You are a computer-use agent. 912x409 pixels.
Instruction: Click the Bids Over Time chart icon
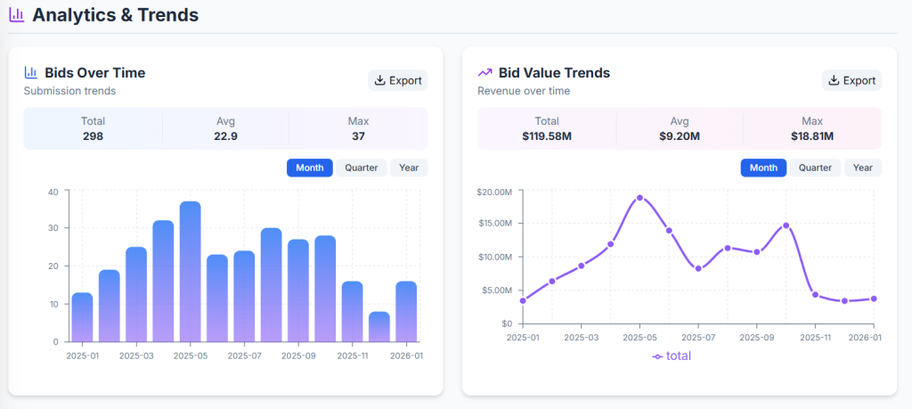click(x=31, y=73)
